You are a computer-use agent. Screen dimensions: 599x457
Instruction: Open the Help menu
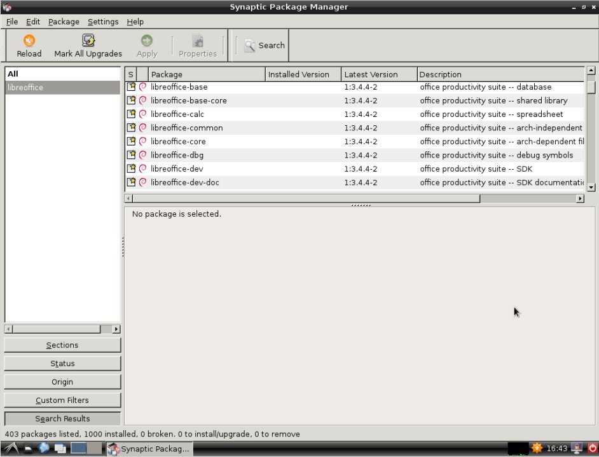pos(135,22)
